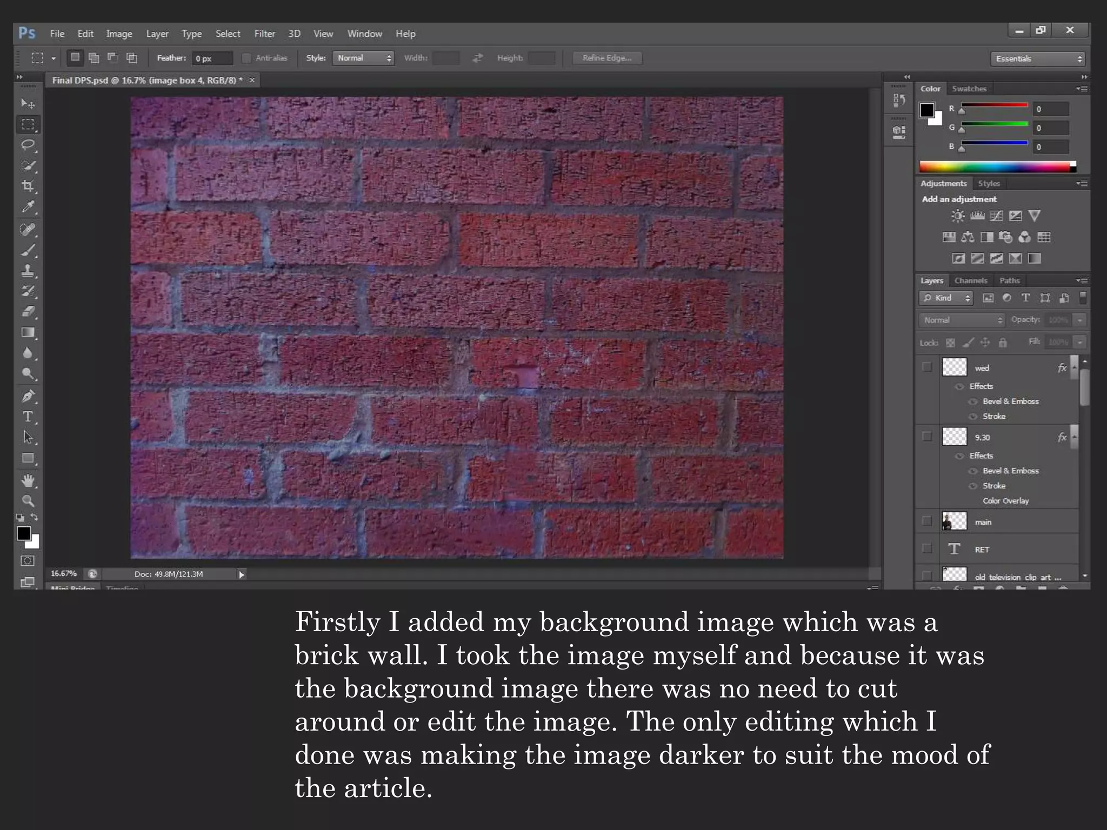This screenshot has height=830, width=1107.
Task: Switch to the Swatches tab
Action: click(969, 89)
